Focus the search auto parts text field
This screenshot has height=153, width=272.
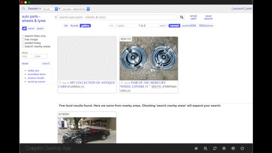click(x=118, y=17)
